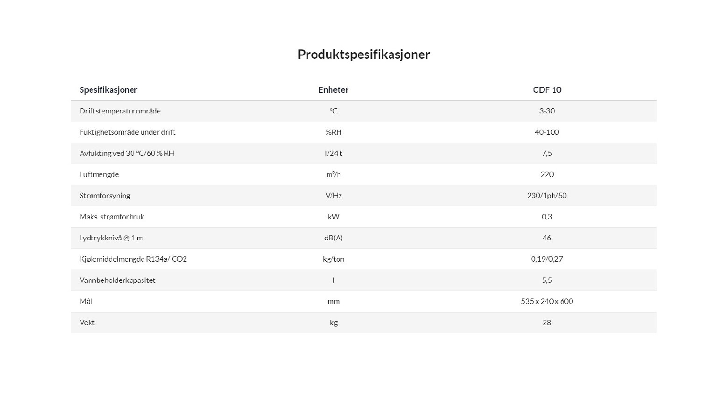Click the 230/1ph/50 power supply value
Screen dimensions: 717x403
click(547, 195)
